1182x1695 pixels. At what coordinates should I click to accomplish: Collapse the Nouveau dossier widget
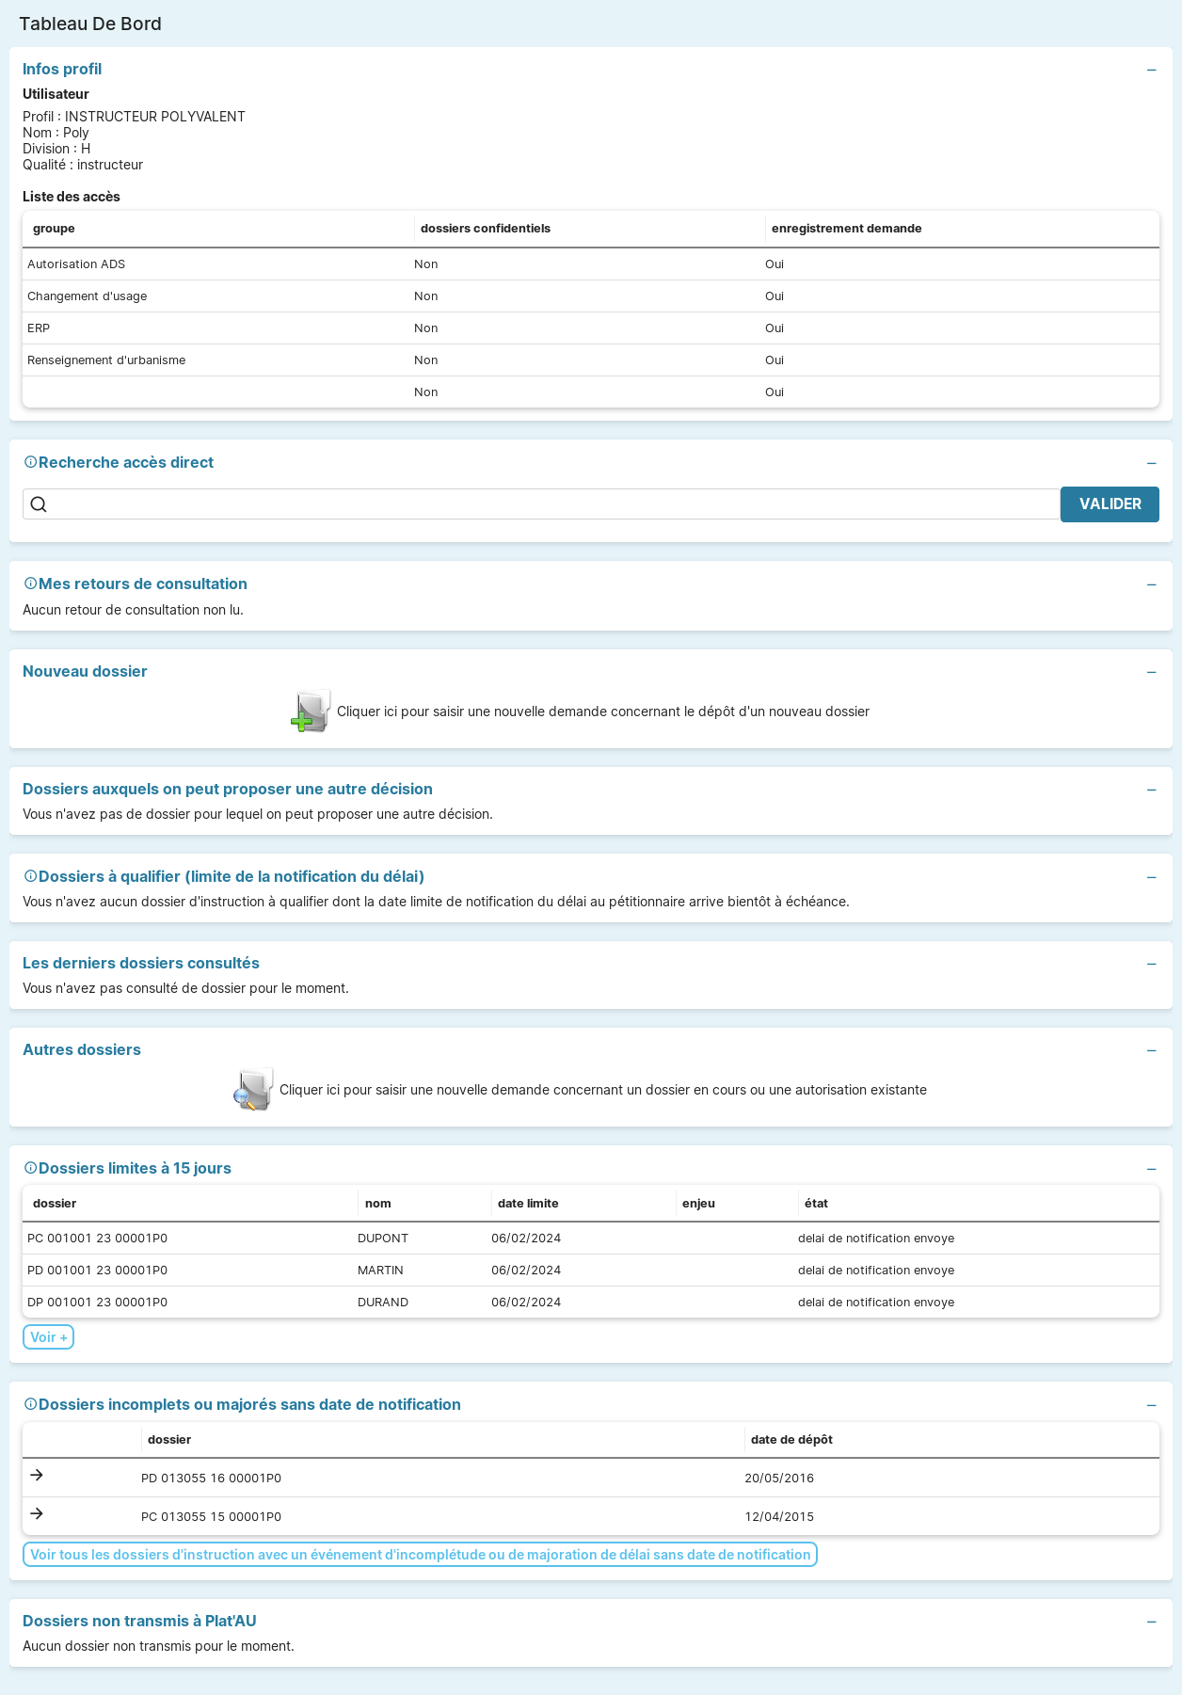pos(1151,672)
